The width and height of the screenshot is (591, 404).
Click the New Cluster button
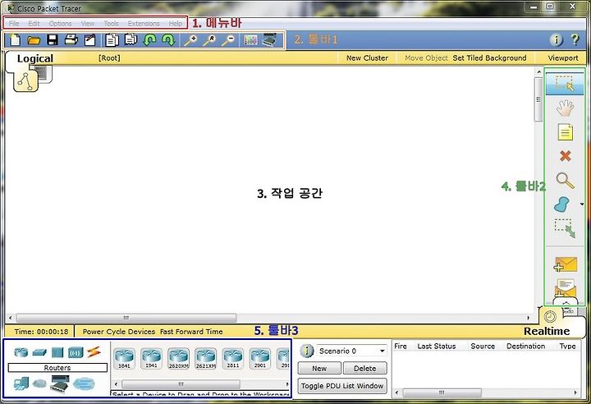coord(367,58)
